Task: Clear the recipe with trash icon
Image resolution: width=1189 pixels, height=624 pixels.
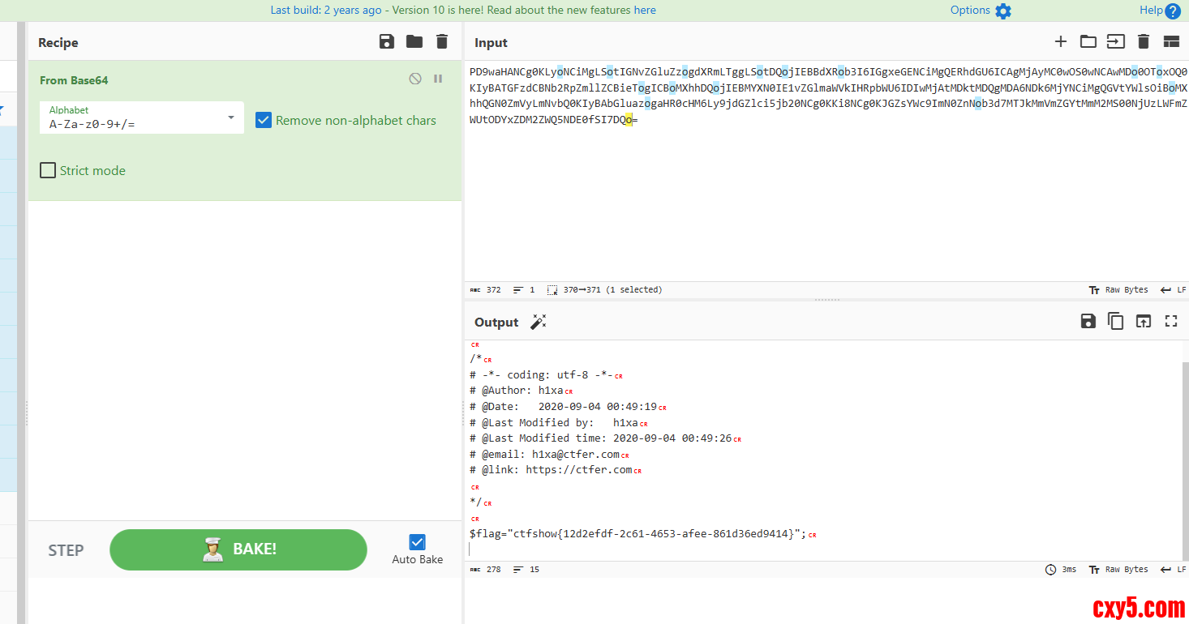Action: [x=441, y=42]
